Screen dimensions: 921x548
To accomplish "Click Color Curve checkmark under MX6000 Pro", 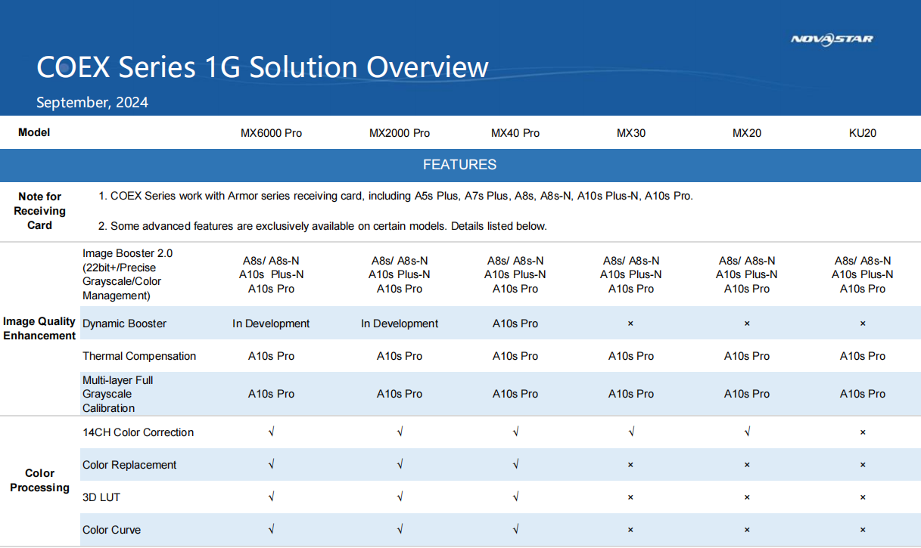I will pos(271,530).
